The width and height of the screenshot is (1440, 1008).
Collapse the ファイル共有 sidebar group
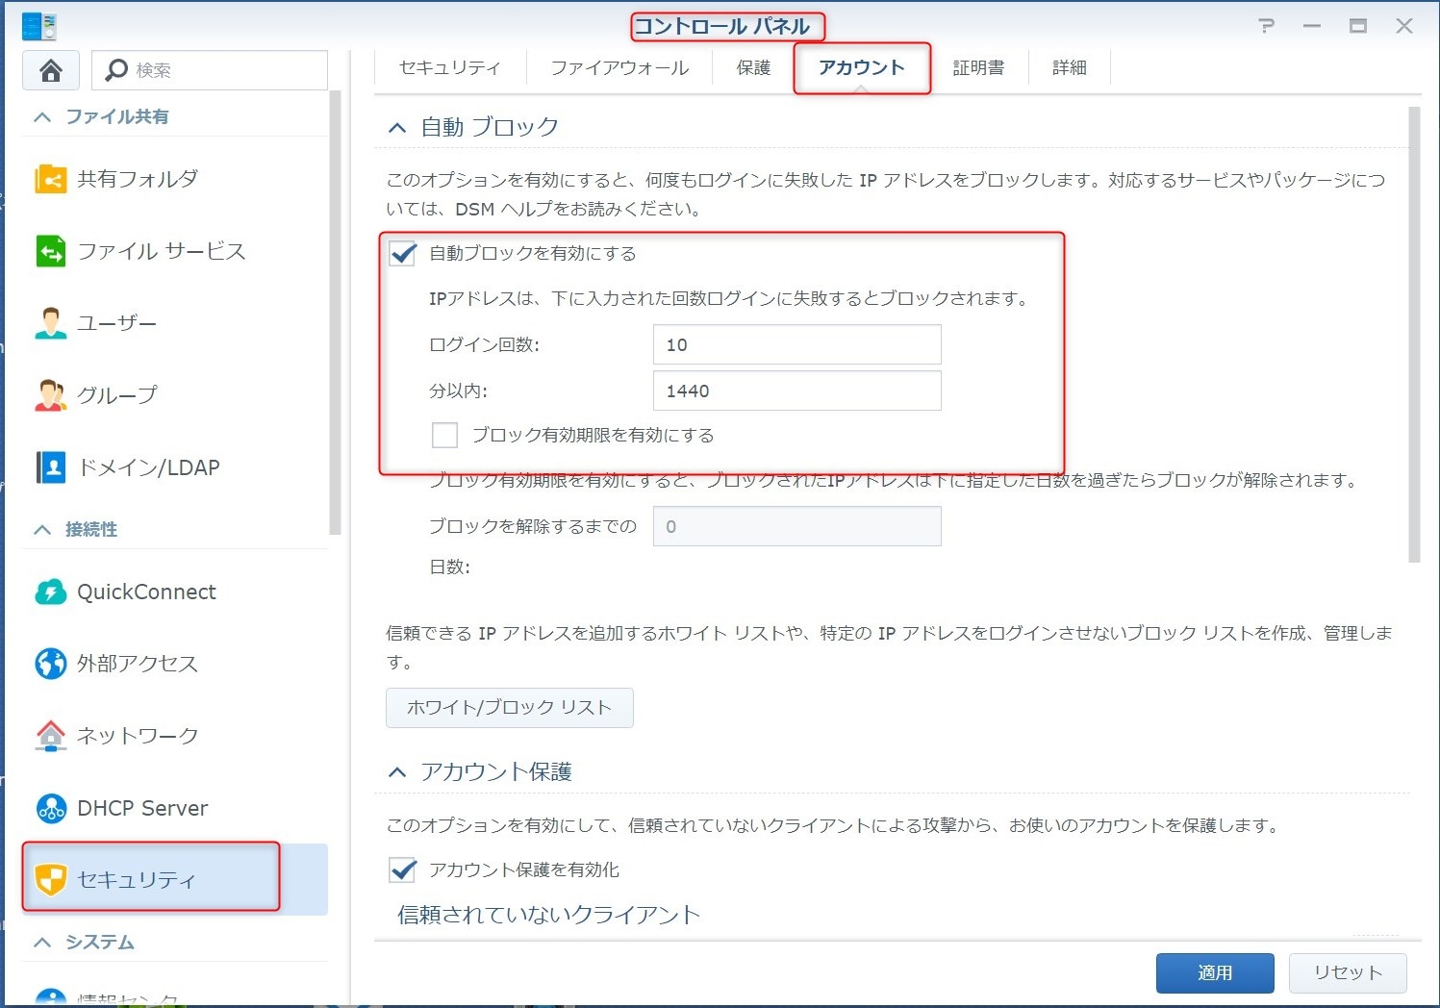pyautogui.click(x=42, y=117)
